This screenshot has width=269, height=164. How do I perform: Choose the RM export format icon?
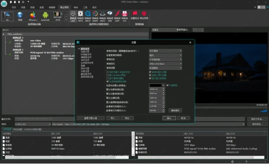(x=110, y=16)
